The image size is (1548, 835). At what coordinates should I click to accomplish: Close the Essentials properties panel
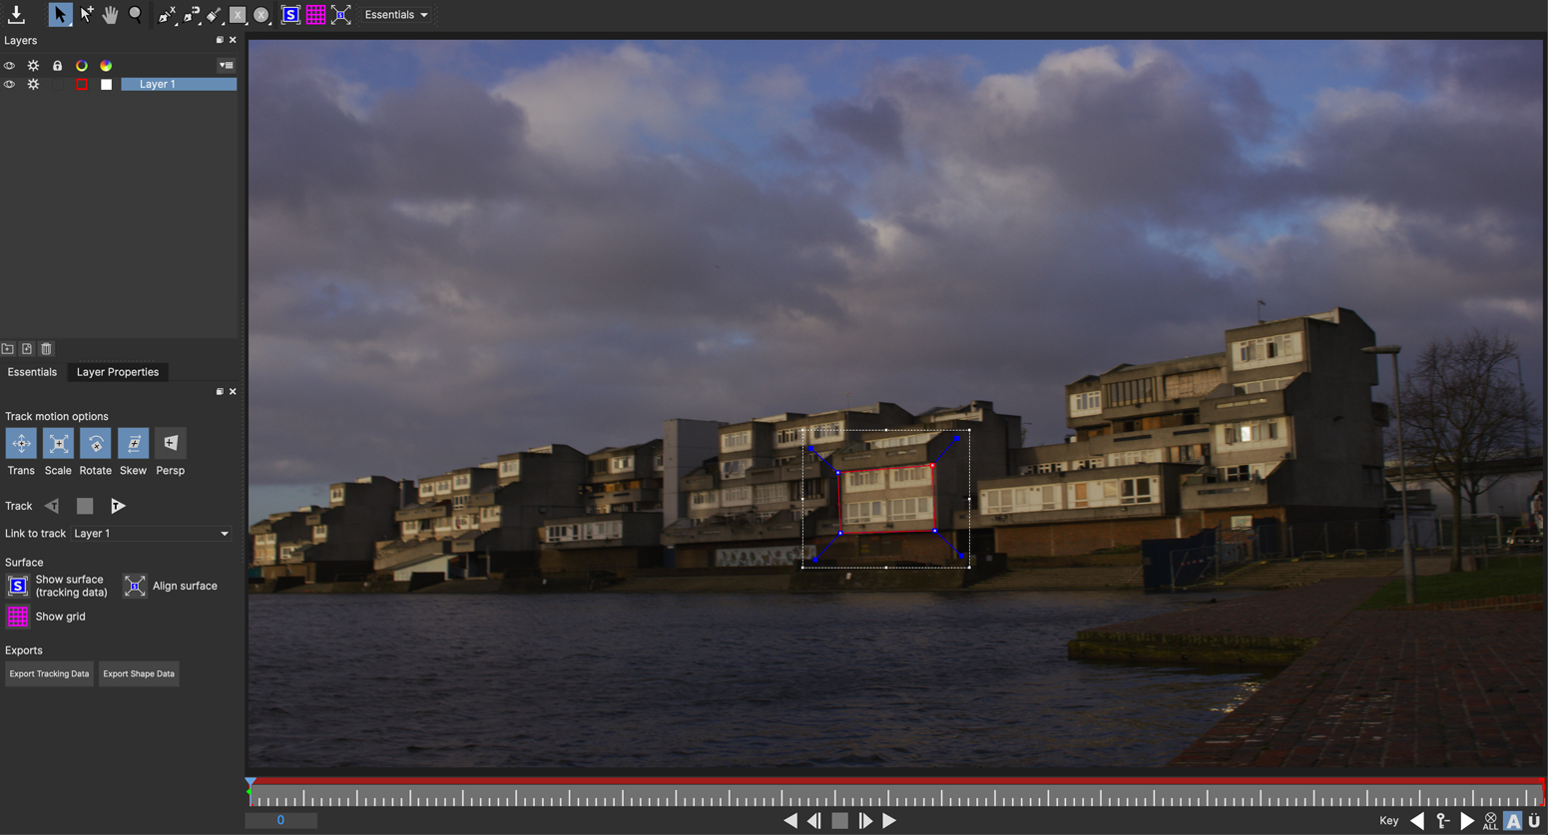[x=233, y=392]
